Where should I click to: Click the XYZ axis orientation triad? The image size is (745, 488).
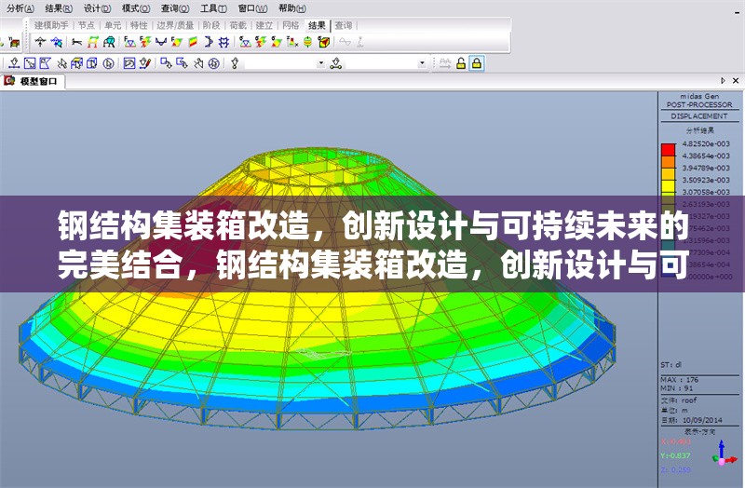(x=723, y=454)
